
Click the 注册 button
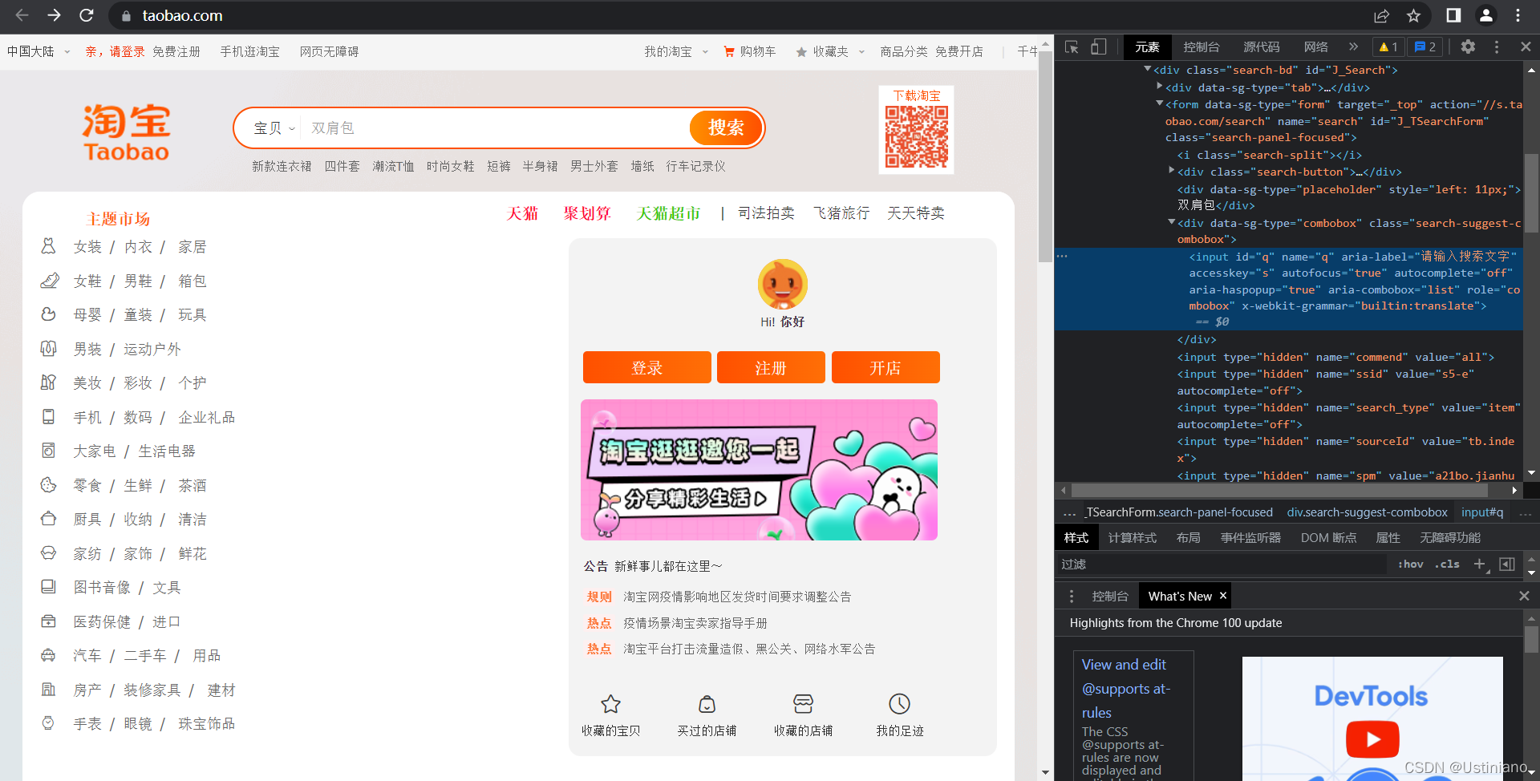coord(771,367)
